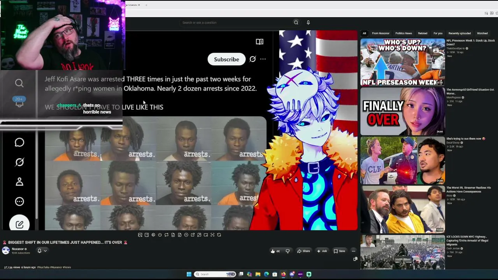Screen dimensions: 498x280
Task: Open notifications bell with 20+ badge
Action: coord(19,102)
